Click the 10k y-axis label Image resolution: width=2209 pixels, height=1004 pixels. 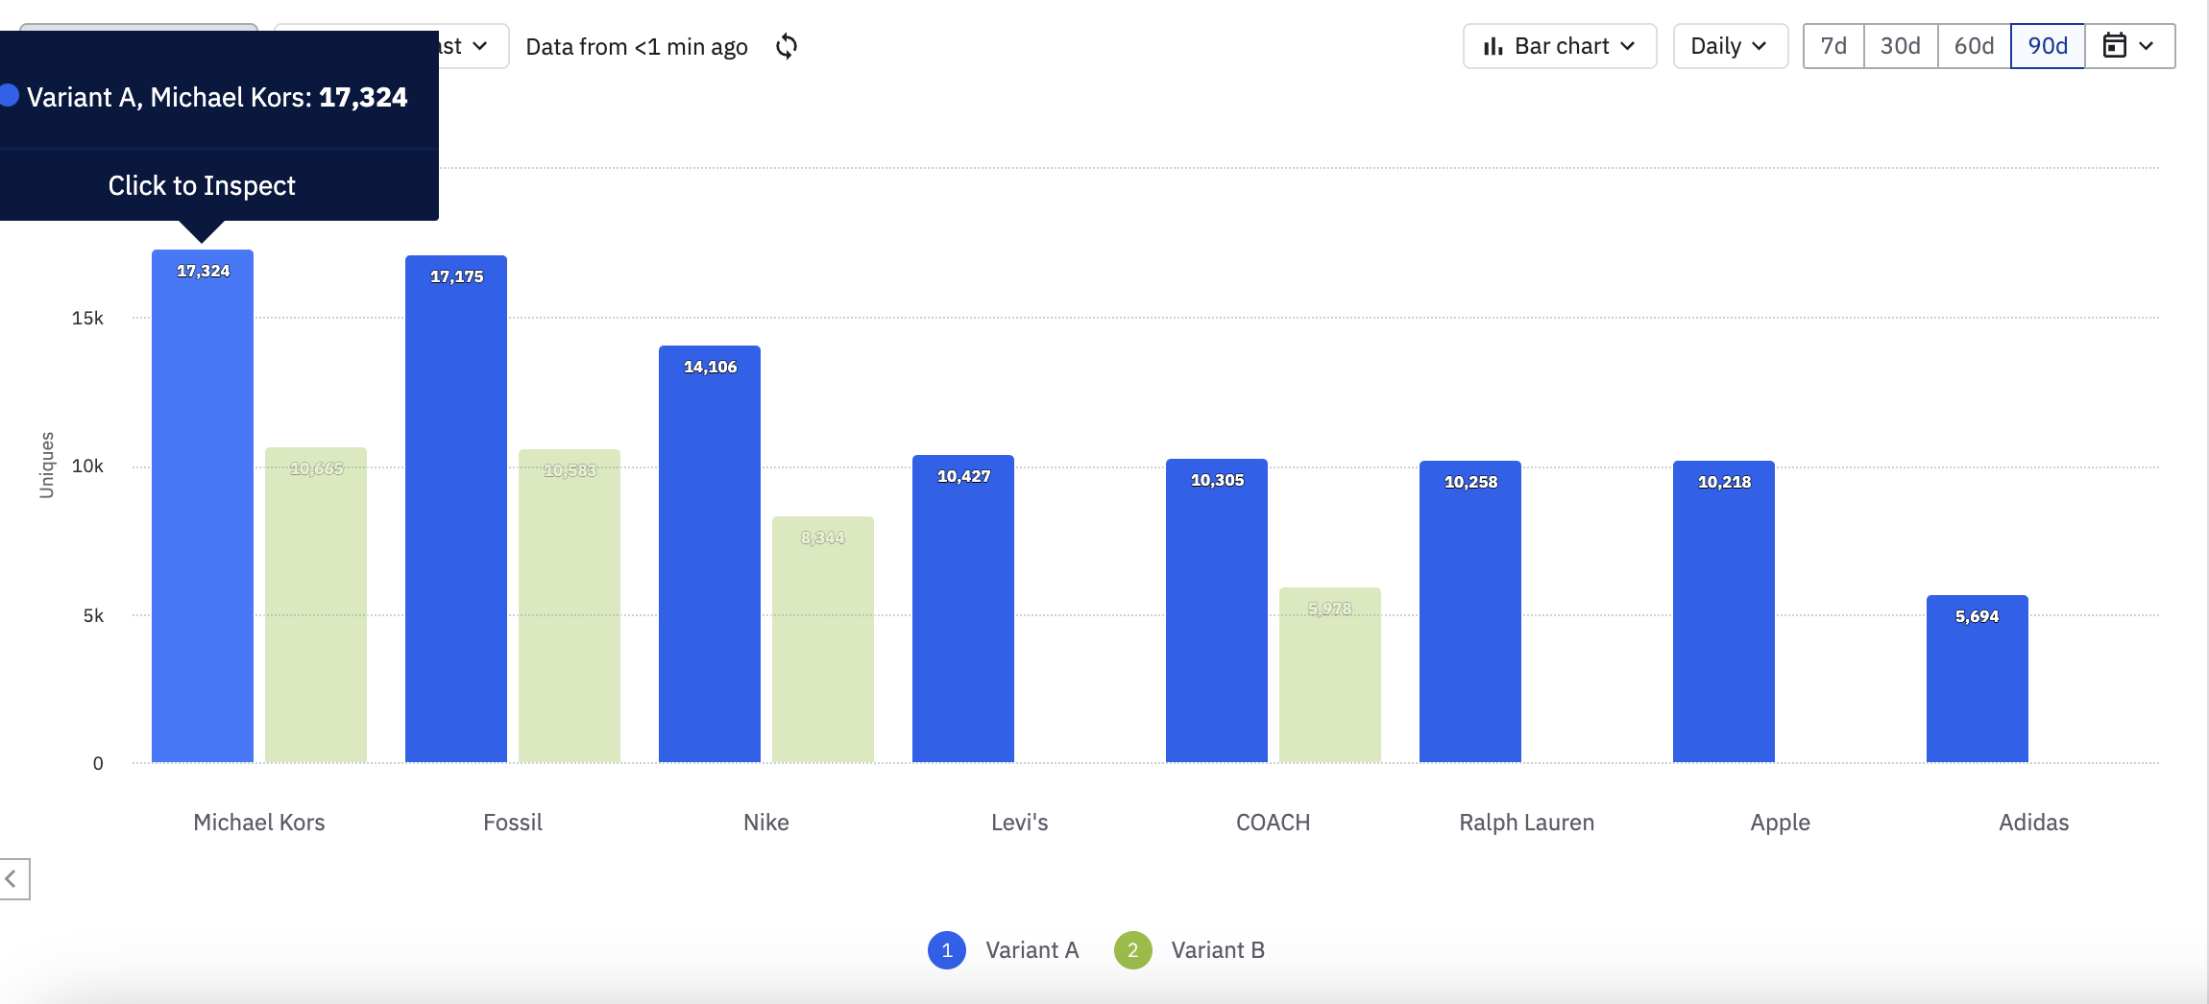pos(87,466)
